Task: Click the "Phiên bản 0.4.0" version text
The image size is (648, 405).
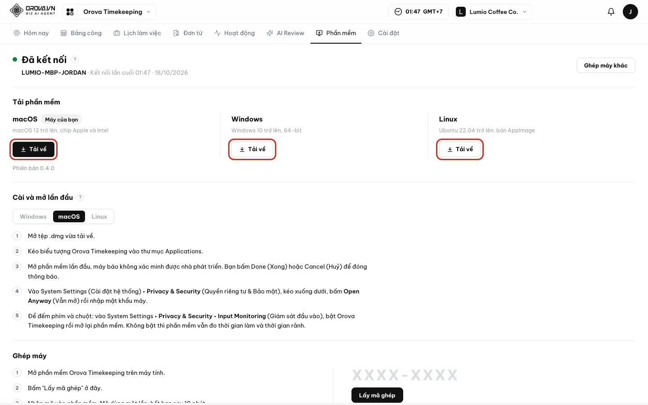Action: (33, 168)
